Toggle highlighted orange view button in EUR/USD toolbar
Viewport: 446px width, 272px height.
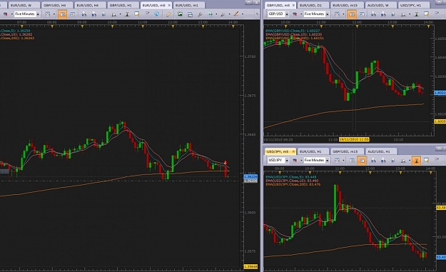(62, 14)
